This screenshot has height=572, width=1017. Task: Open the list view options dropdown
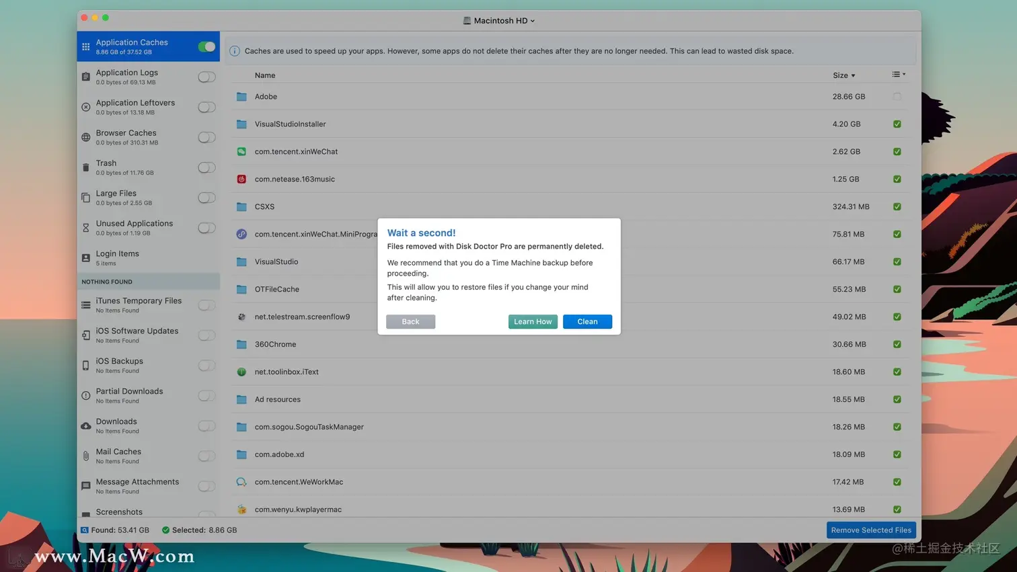[x=899, y=75]
